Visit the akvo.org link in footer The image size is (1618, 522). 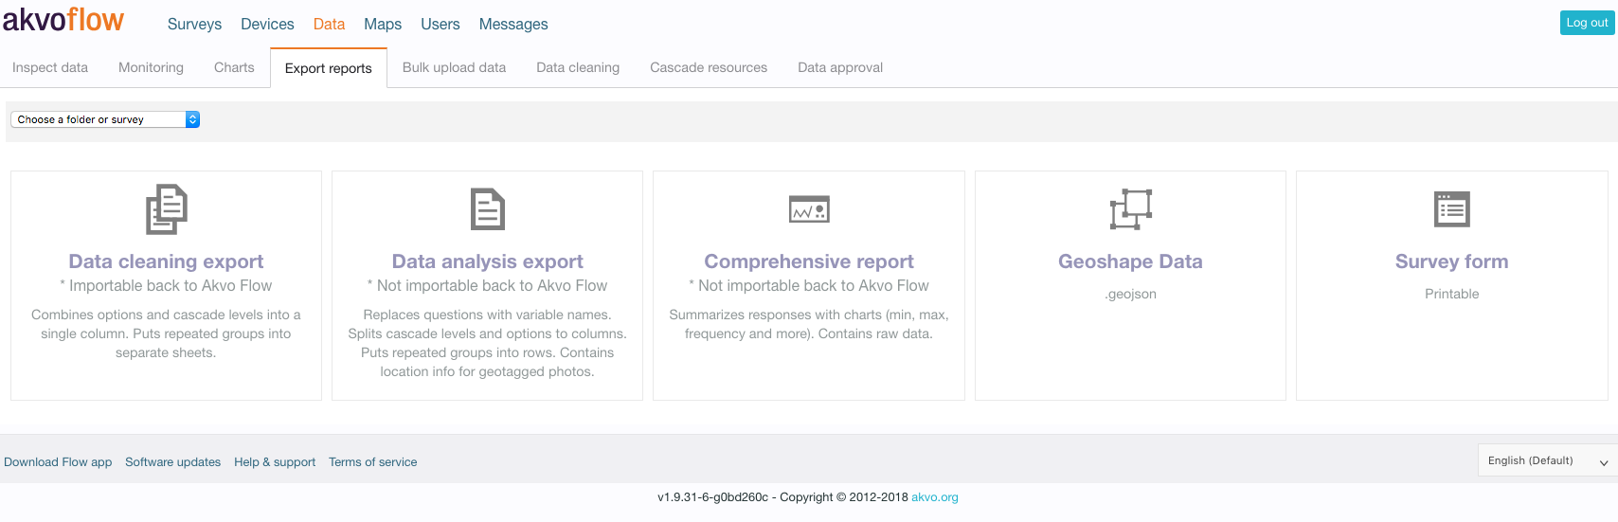click(935, 497)
